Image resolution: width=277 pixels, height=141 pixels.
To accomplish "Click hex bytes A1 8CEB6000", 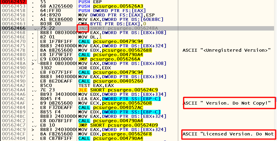I will pos(56,19).
